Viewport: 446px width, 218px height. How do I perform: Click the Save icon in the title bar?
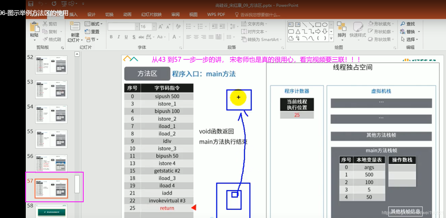[x=31, y=4]
